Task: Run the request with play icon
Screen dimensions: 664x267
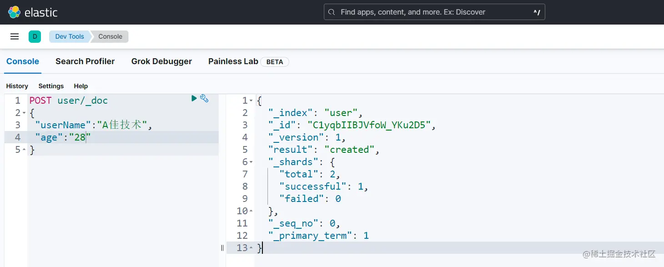Action: coord(194,98)
